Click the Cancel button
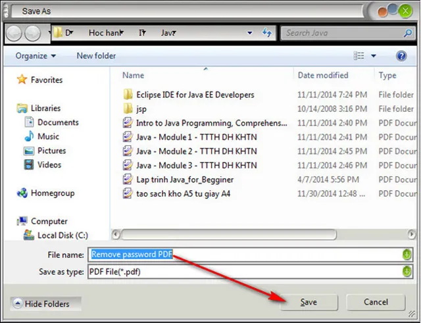 pos(376,302)
